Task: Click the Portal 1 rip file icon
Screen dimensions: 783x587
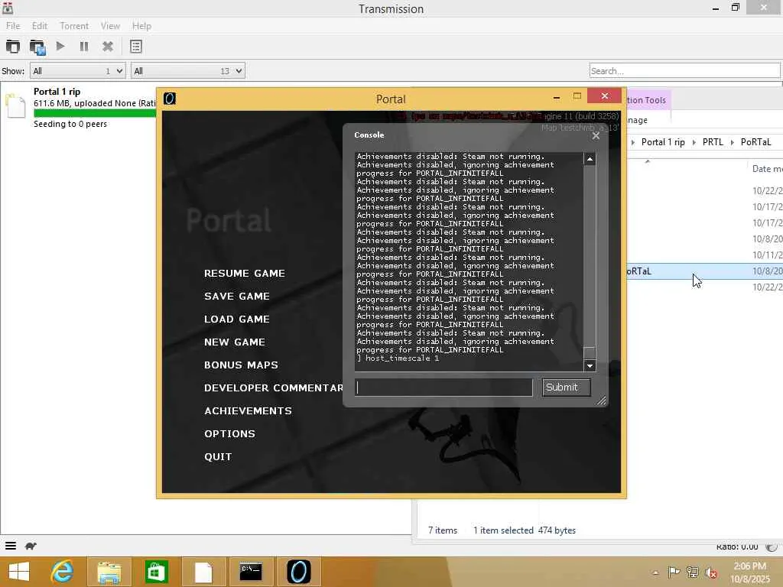Action: 15,105
